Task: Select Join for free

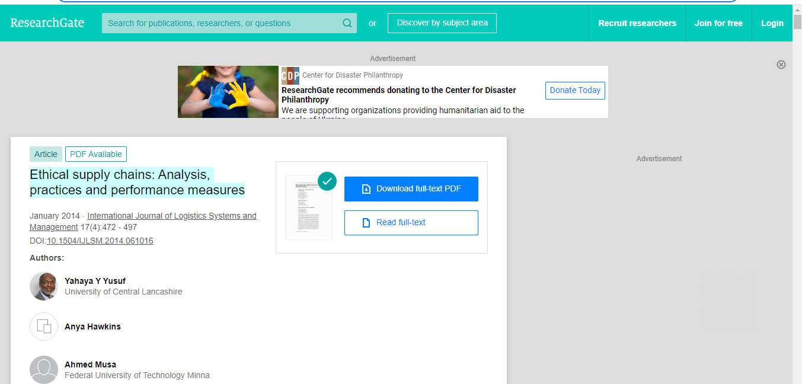Action: pyautogui.click(x=718, y=23)
